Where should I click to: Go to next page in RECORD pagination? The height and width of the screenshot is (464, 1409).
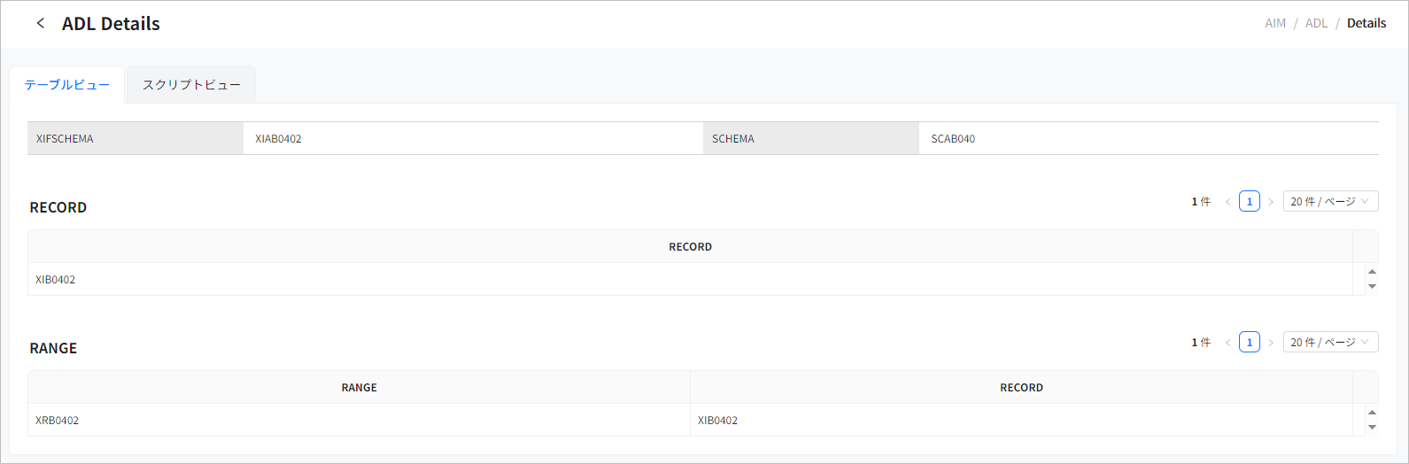(1271, 202)
